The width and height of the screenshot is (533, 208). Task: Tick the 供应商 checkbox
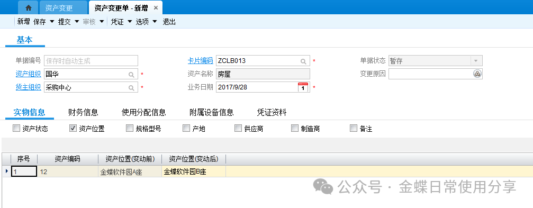tap(238, 128)
